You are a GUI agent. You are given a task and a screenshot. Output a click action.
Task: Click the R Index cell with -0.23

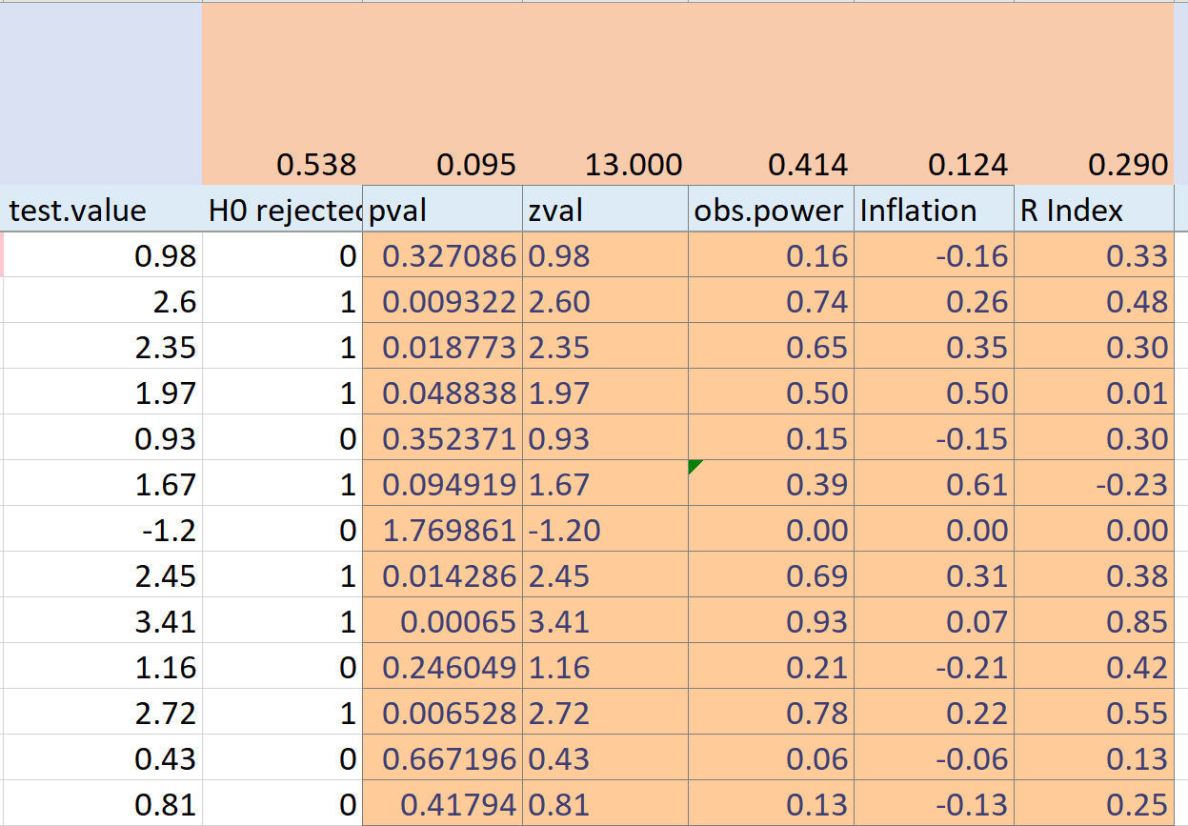(1094, 485)
